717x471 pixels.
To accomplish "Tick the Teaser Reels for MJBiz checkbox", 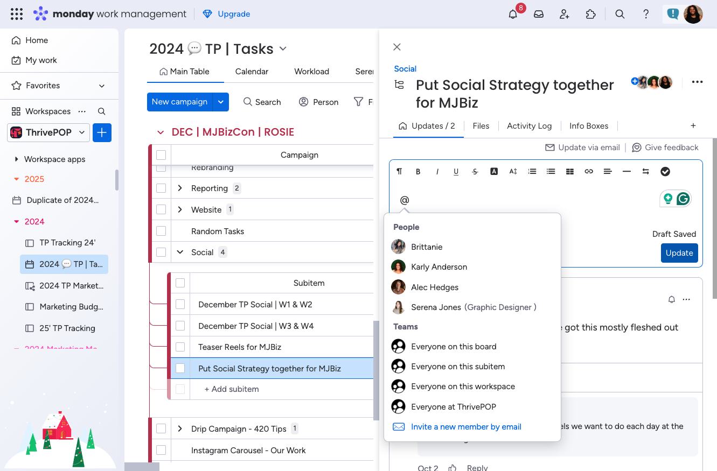I will tap(180, 347).
